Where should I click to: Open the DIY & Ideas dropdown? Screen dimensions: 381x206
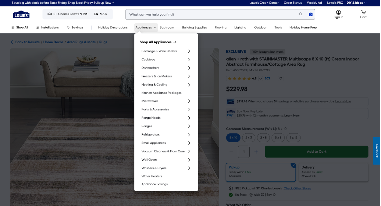coord(356,3)
